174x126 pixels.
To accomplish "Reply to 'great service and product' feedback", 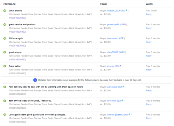I will click(149, 28).
